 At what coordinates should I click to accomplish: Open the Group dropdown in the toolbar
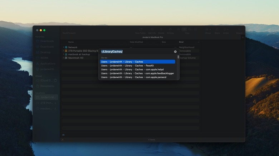208,30
